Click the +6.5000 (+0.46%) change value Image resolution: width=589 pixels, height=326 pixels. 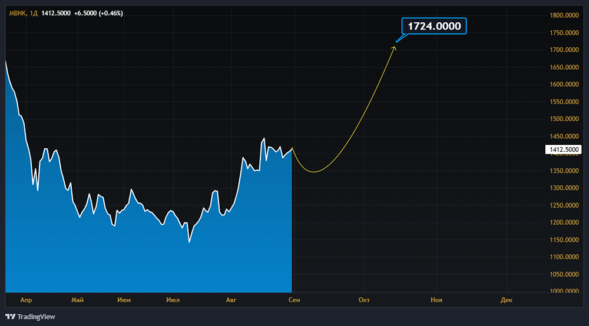pos(99,14)
